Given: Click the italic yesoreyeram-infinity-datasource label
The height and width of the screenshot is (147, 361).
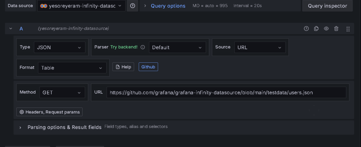Looking at the screenshot, I should (73, 29).
